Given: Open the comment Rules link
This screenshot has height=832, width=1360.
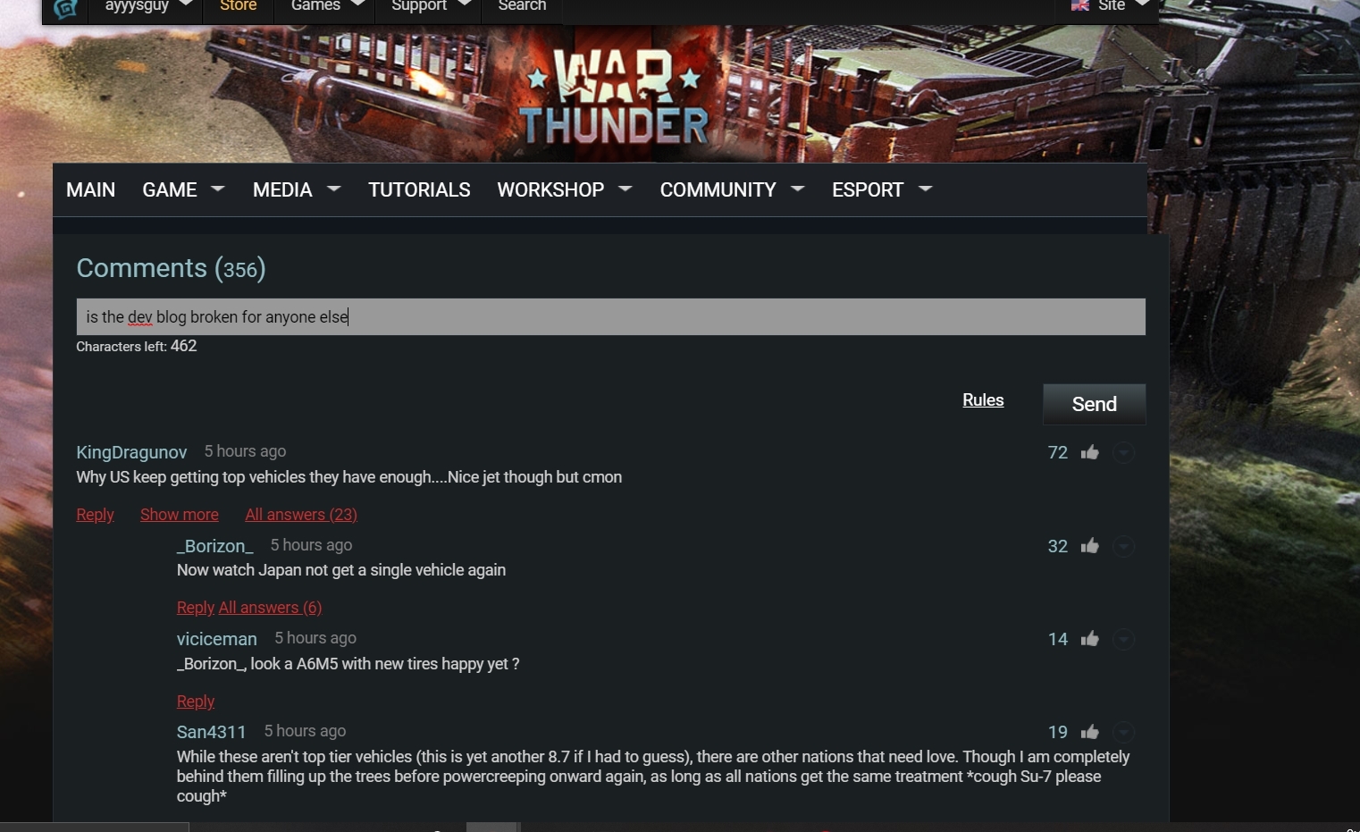Looking at the screenshot, I should click(983, 400).
